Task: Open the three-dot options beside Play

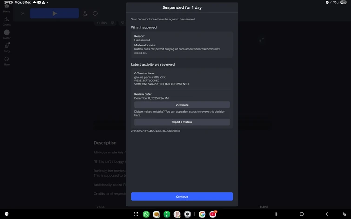Action: (x=95, y=13)
